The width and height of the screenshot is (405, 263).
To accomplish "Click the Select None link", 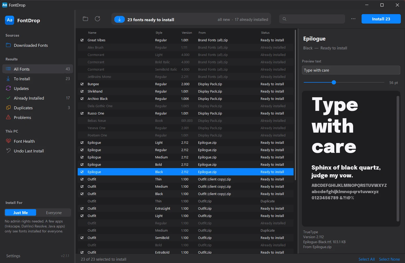I will click(x=389, y=259).
